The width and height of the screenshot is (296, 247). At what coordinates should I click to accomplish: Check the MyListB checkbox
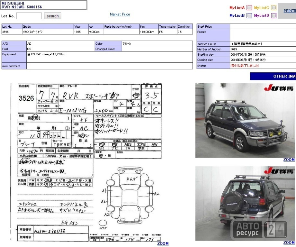point(249,15)
